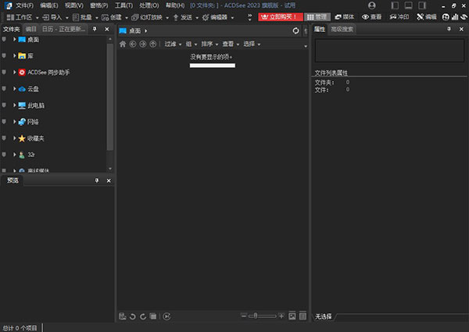Click the forward navigation arrow

tap(143, 44)
